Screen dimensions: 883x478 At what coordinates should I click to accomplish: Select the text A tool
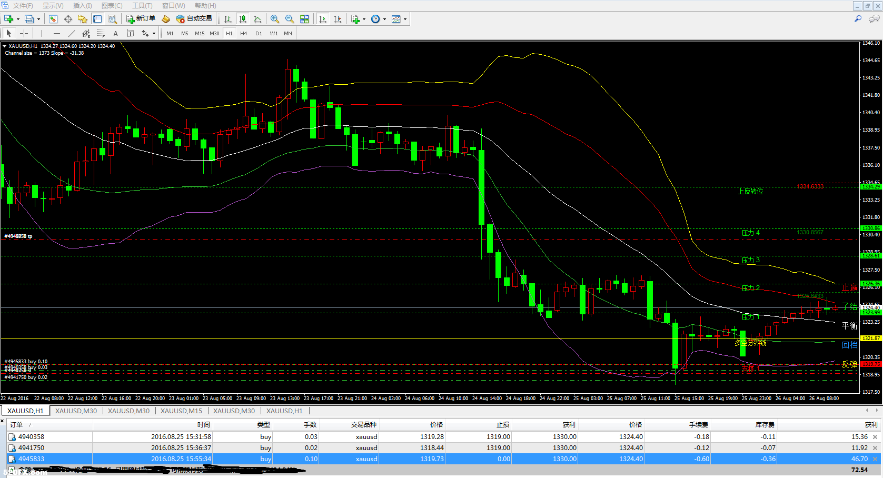(115, 33)
